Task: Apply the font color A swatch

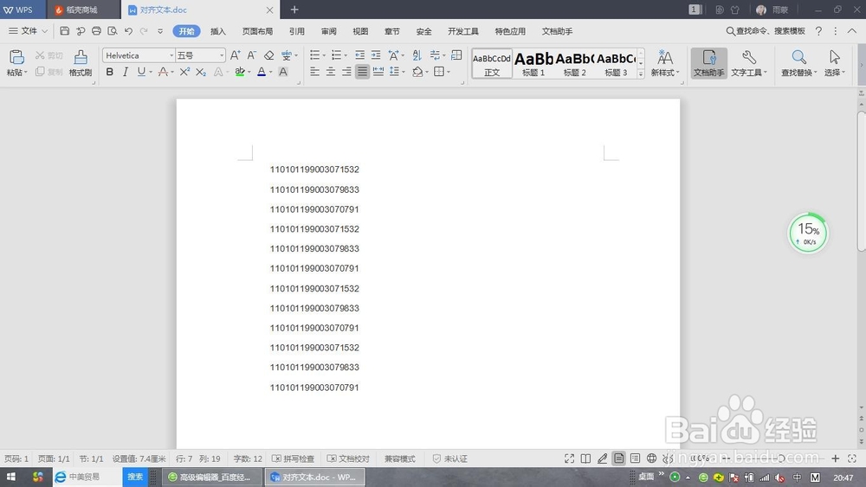Action: point(262,72)
